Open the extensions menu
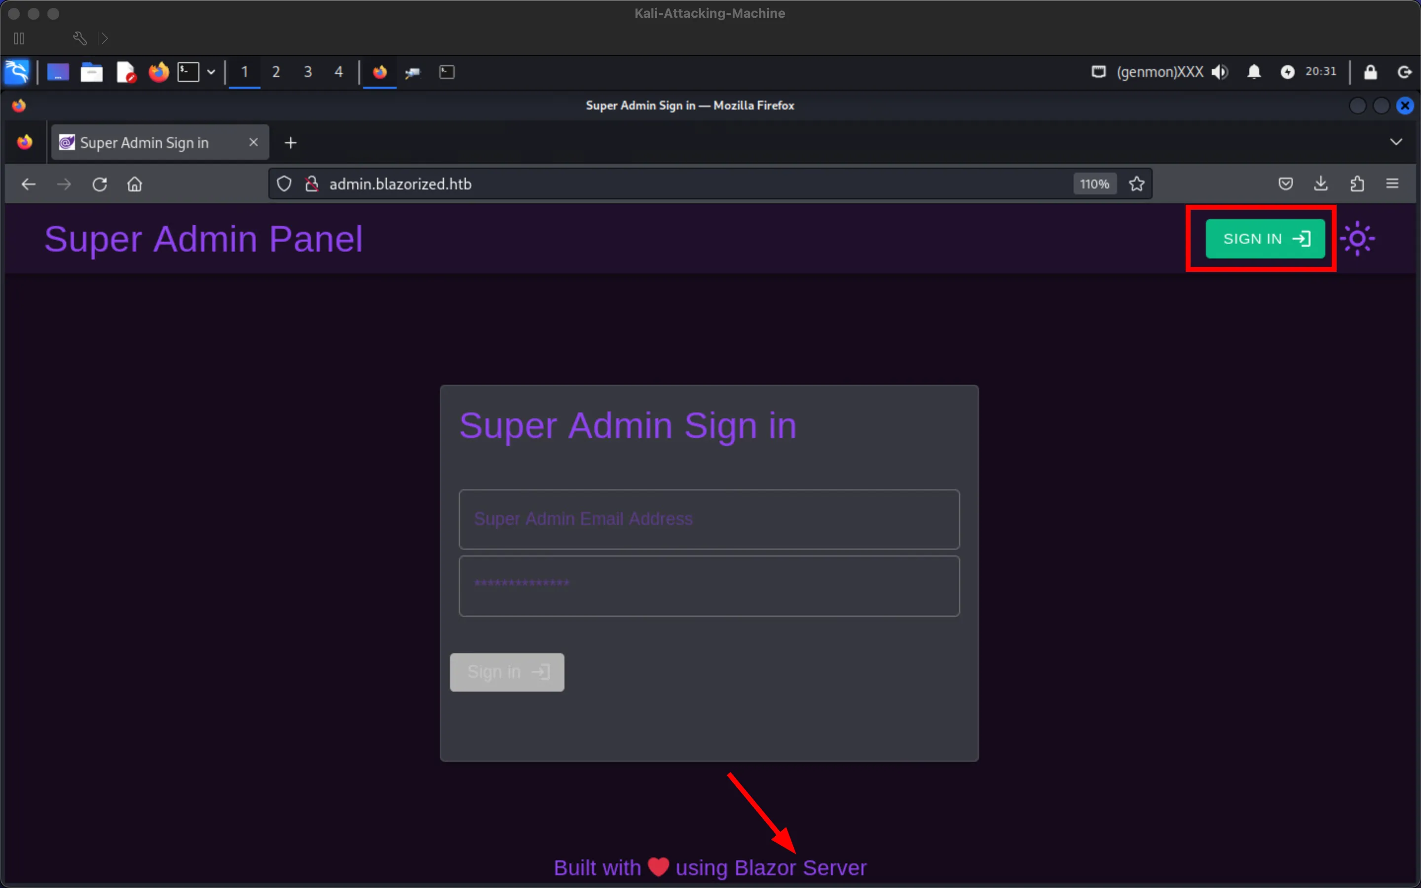The height and width of the screenshot is (888, 1421). tap(1356, 184)
